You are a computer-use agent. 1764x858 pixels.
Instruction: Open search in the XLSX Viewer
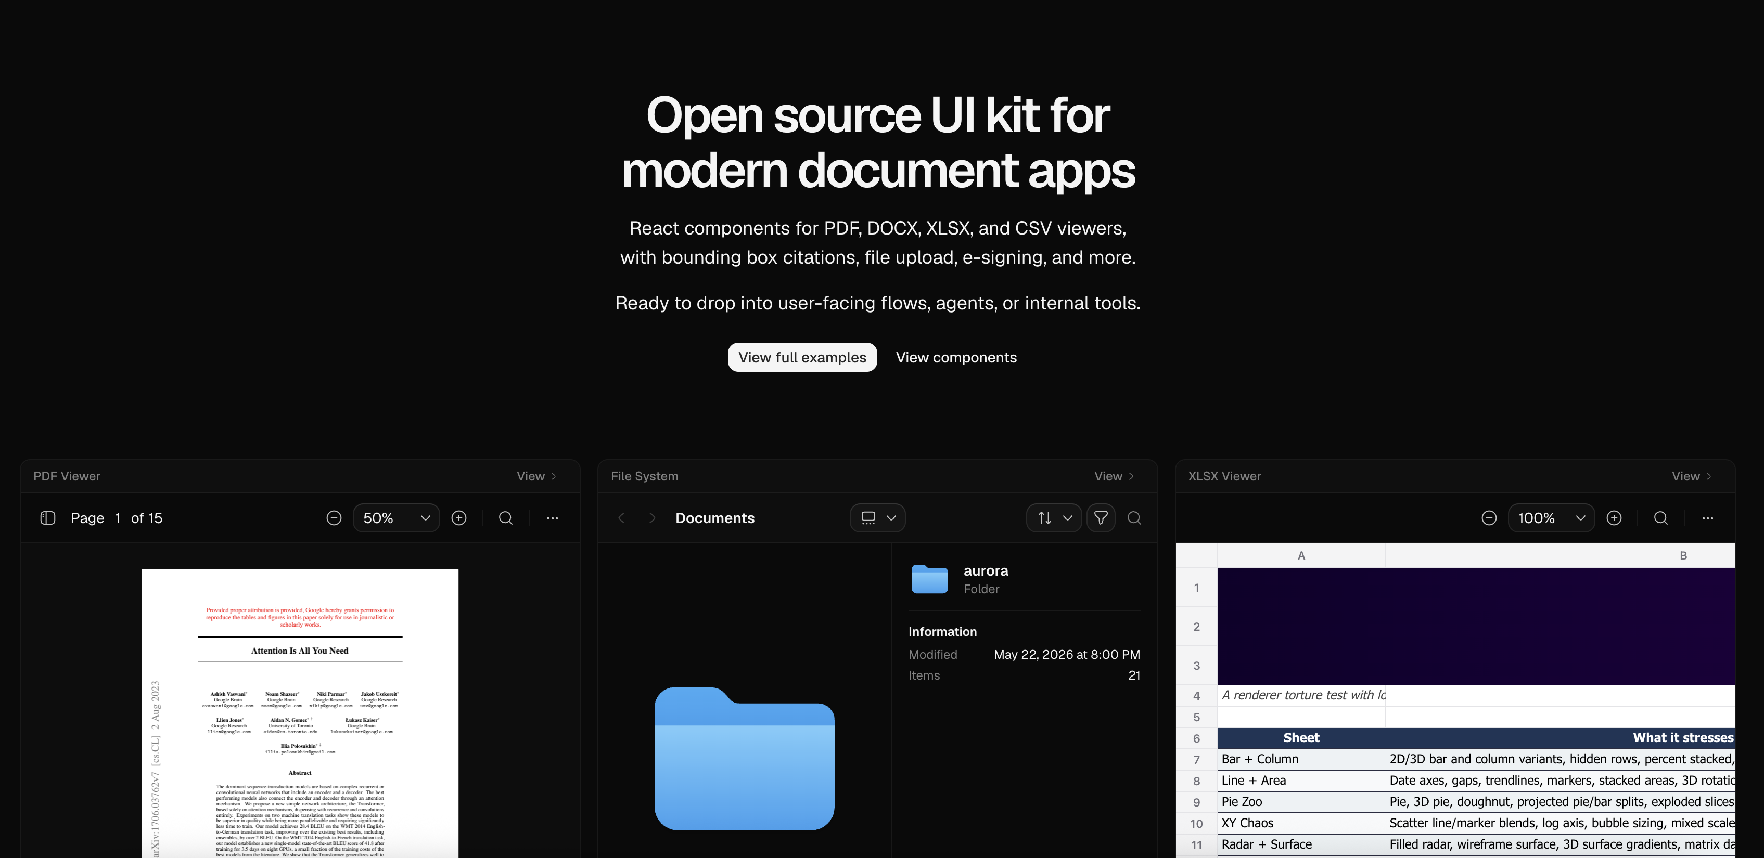click(x=1661, y=518)
